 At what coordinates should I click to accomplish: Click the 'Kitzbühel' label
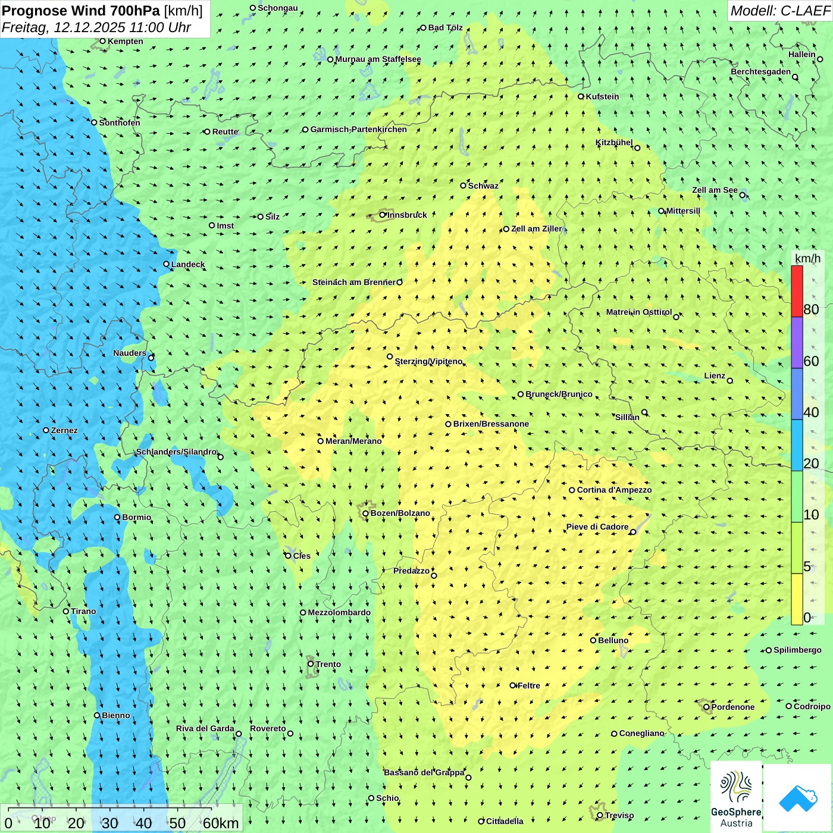[x=614, y=142]
